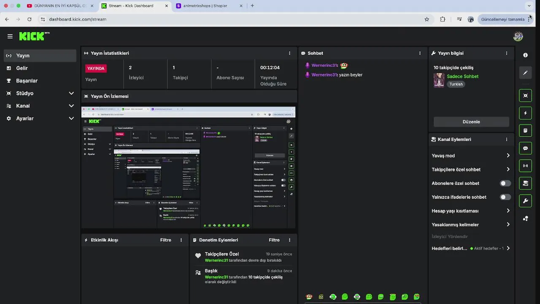Toggle the wrench channel actions widget icon
The image size is (540, 304).
pyautogui.click(x=525, y=201)
